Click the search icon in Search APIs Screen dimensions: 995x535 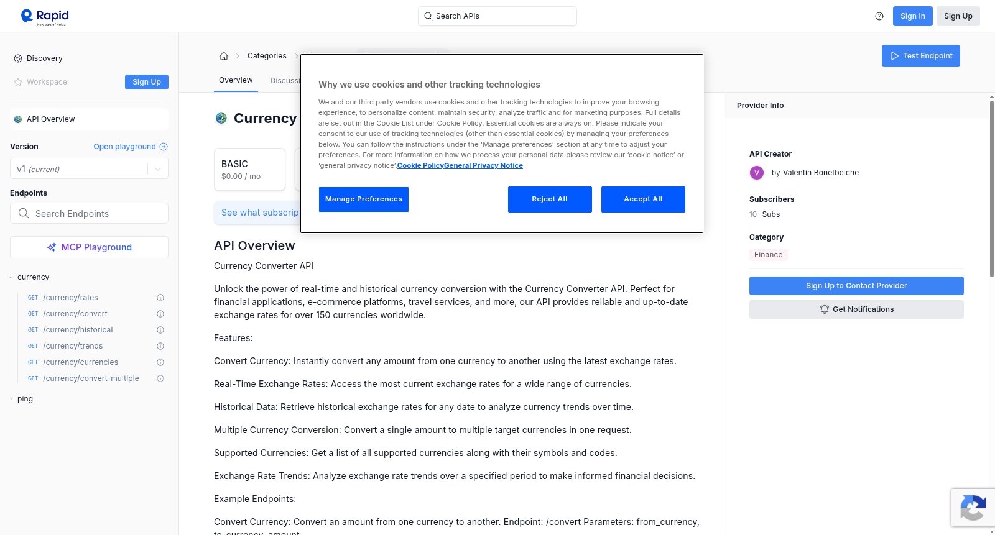(x=428, y=16)
